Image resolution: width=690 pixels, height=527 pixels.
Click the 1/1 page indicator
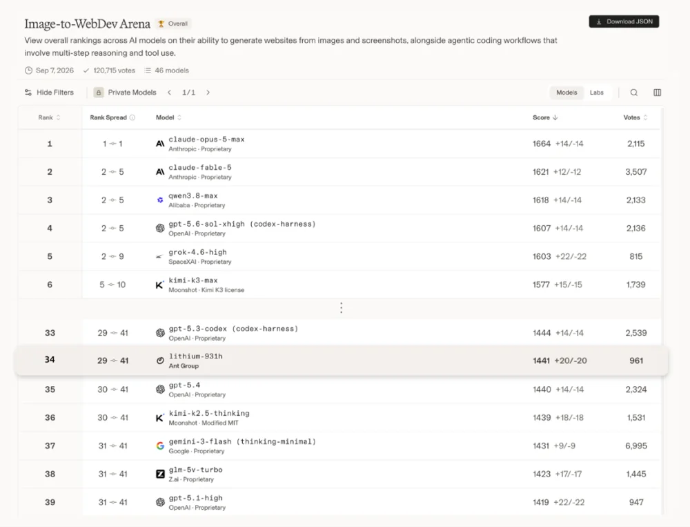[x=189, y=93]
